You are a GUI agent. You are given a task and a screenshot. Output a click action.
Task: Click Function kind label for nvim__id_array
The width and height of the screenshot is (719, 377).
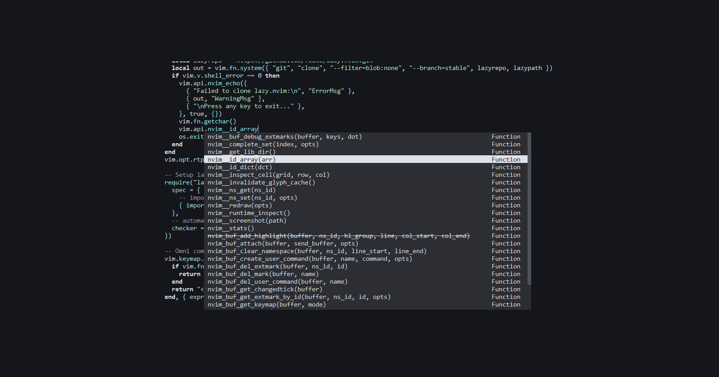506,159
